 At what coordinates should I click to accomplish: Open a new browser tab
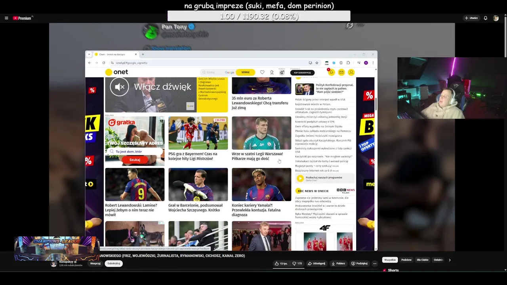pos(143,54)
